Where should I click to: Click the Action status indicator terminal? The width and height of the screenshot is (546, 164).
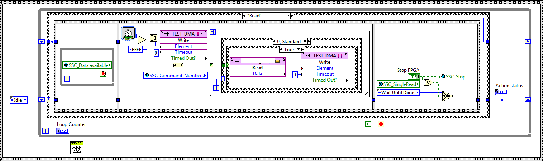(x=502, y=92)
